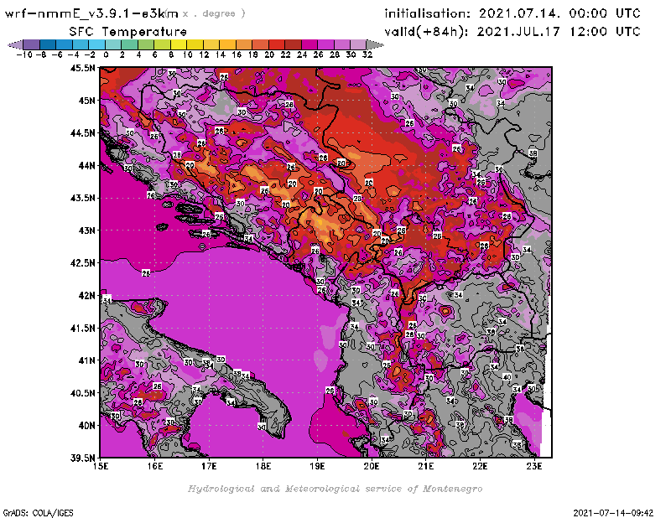This screenshot has width=671, height=518.
Task: Click the '39.5N' latitude label
Action: point(83,458)
